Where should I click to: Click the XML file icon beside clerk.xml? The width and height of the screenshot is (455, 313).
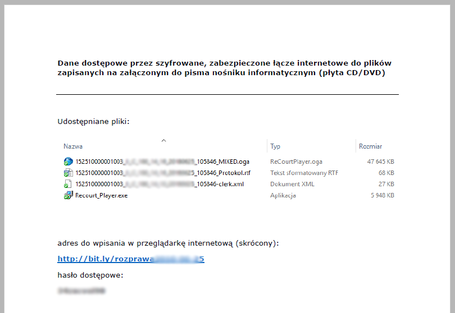68,184
